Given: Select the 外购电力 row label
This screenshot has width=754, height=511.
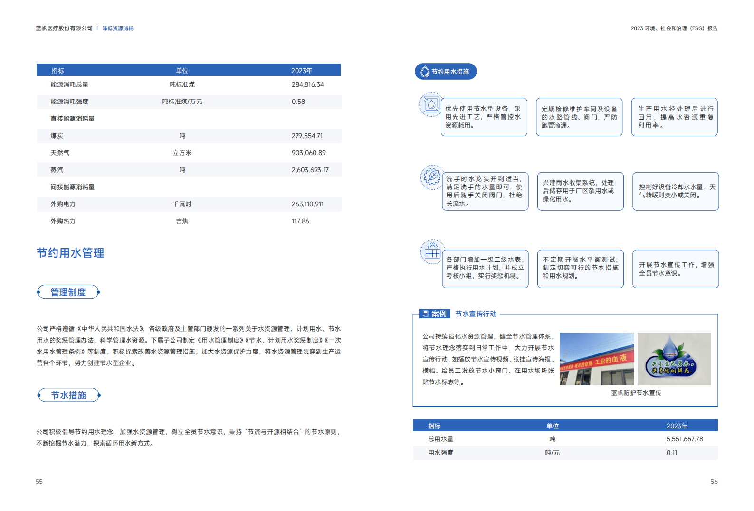Looking at the screenshot, I should pos(63,204).
